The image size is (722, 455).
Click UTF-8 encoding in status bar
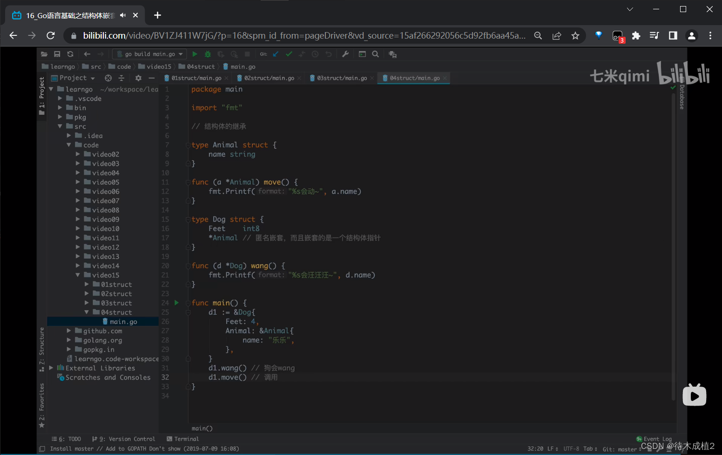coord(571,449)
